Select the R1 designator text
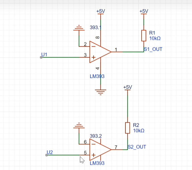192x170 pixels. [152, 33]
